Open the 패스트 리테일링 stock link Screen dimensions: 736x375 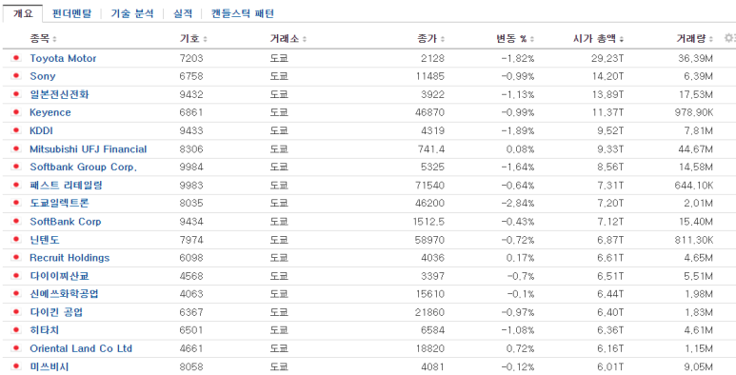coord(67,185)
